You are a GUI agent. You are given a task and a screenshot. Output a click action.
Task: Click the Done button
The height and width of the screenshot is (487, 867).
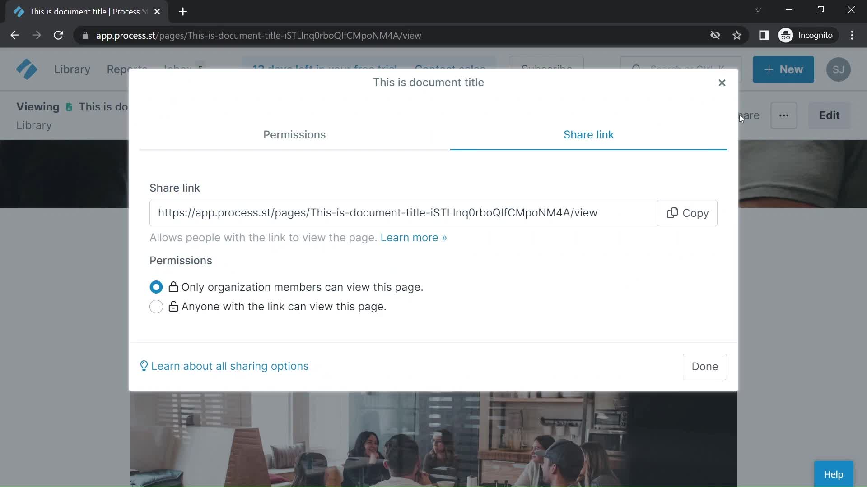(704, 366)
